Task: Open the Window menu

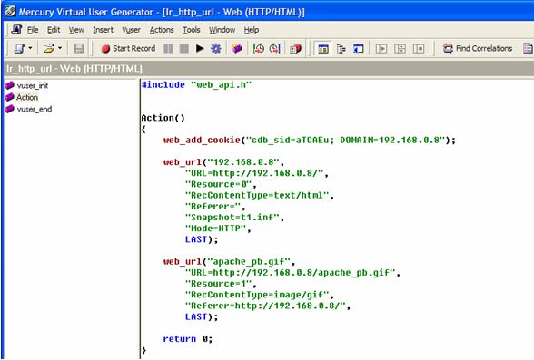Action: coord(222,30)
